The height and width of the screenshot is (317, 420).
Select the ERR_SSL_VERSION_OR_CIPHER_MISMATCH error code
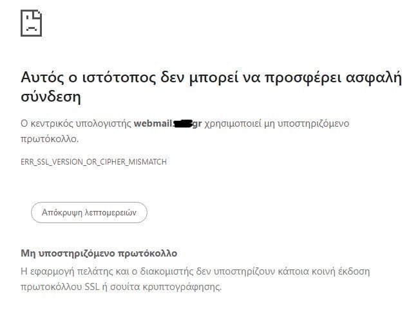click(94, 162)
